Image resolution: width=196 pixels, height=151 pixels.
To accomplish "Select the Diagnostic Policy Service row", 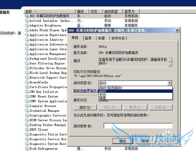I will [x=46, y=134].
